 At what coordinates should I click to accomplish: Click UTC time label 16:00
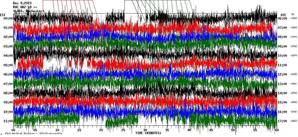(x=282, y=112)
